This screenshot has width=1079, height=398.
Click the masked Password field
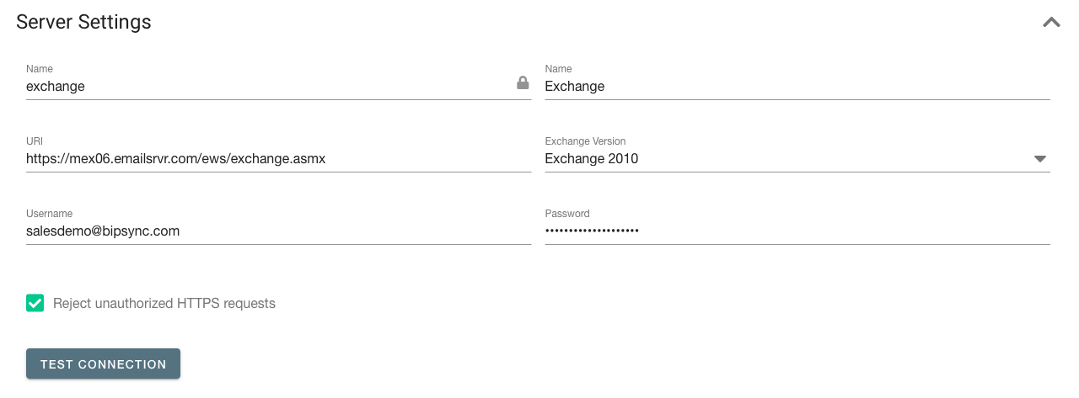(x=797, y=231)
